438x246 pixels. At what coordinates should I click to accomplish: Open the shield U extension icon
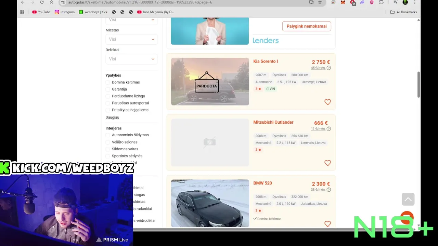pyautogui.click(x=372, y=2)
